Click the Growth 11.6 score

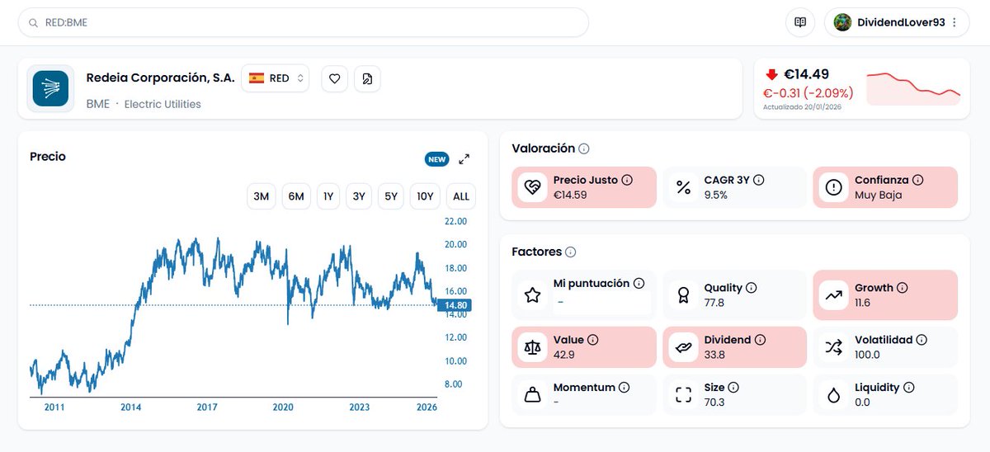pyautogui.click(x=863, y=304)
